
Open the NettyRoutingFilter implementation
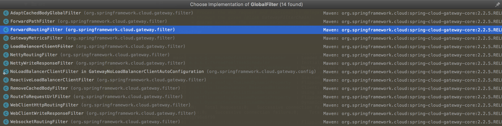click(34, 55)
